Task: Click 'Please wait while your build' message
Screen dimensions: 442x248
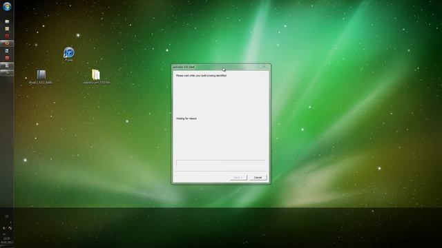Action: pyautogui.click(x=201, y=76)
